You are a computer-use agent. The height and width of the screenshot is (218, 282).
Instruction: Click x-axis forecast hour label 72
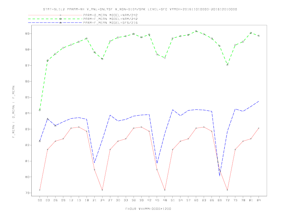click(228, 200)
